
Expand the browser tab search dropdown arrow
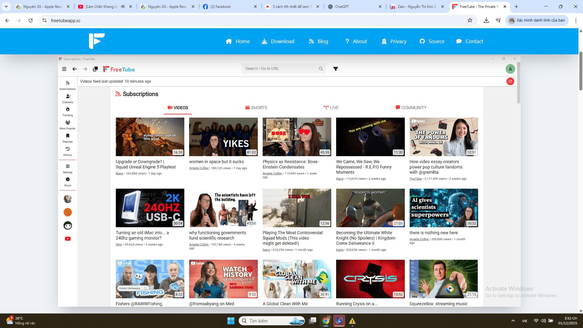pyautogui.click(x=6, y=6)
